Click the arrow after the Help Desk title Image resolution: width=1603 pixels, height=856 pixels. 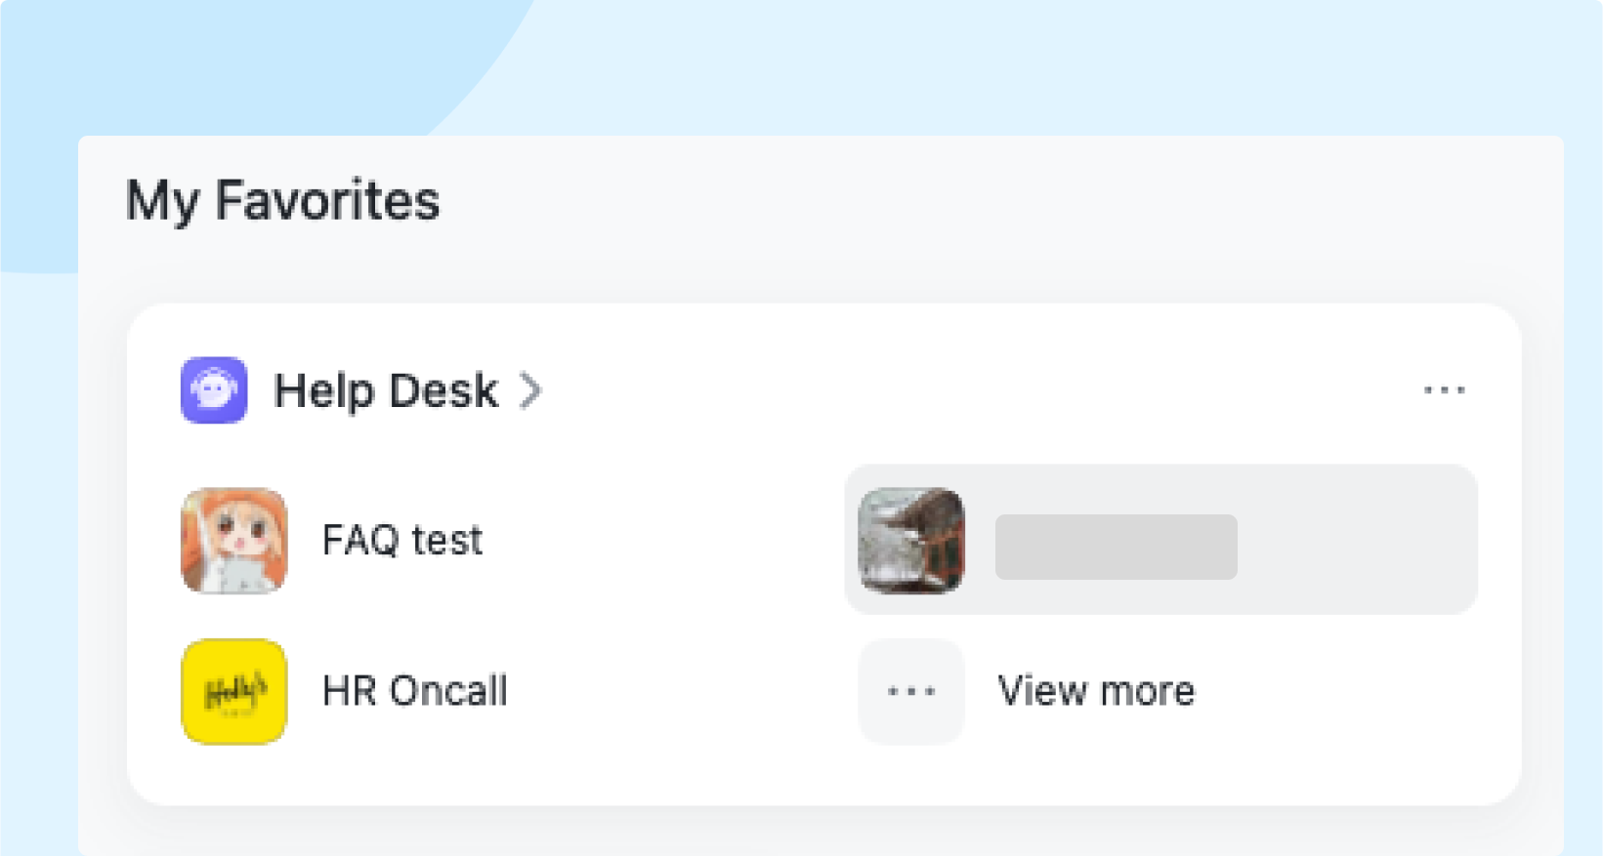coord(532,390)
